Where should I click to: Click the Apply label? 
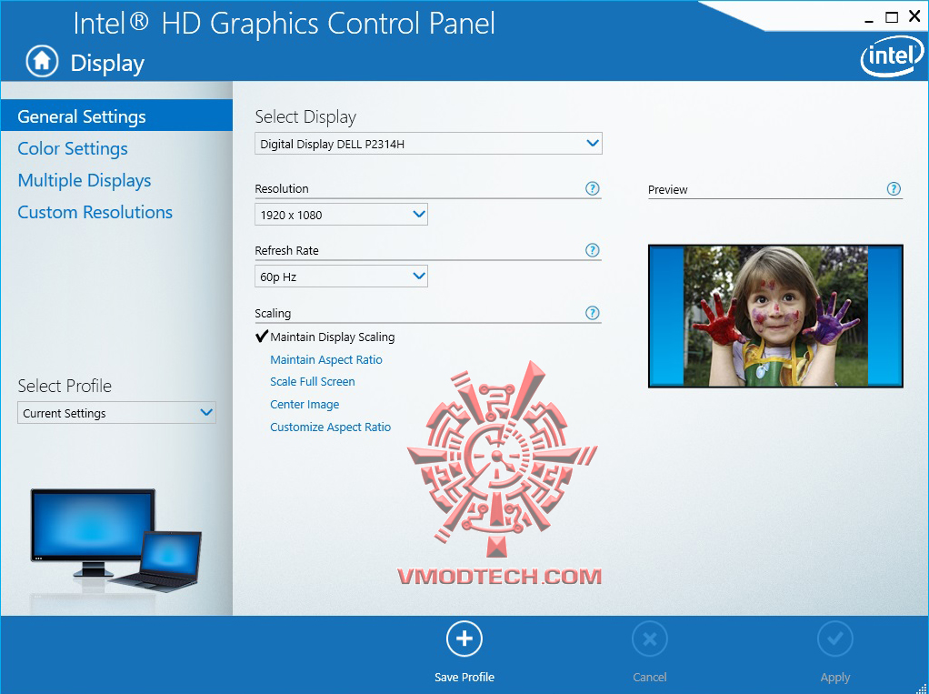(835, 677)
